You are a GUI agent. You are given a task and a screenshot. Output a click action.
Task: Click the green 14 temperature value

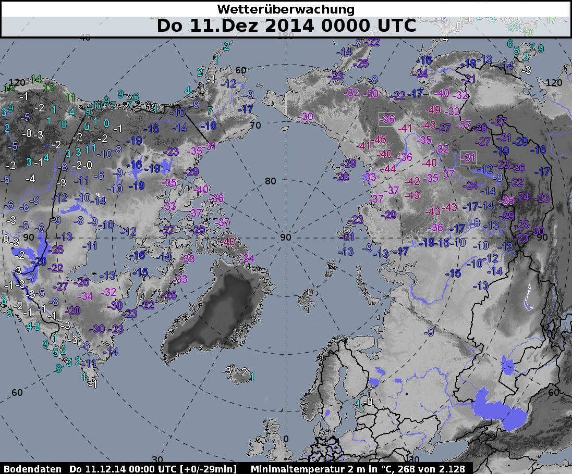(x=36, y=79)
